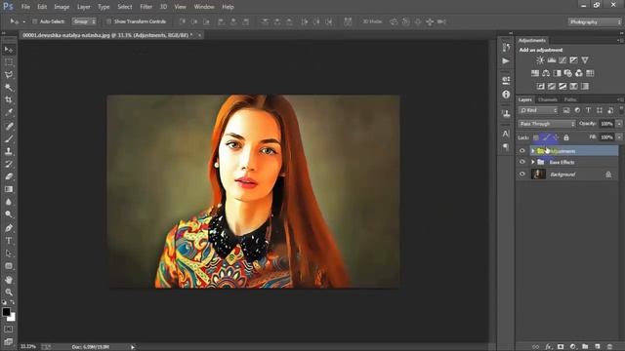Open the File menu
The width and height of the screenshot is (625, 351).
[x=25, y=7]
